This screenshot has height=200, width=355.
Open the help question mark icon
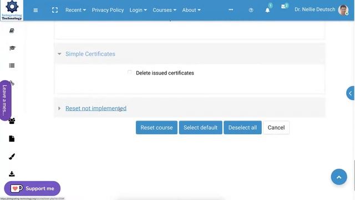(251, 10)
